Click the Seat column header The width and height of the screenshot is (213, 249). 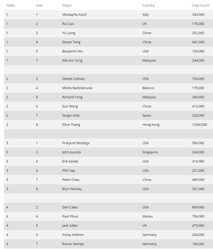pos(39,5)
